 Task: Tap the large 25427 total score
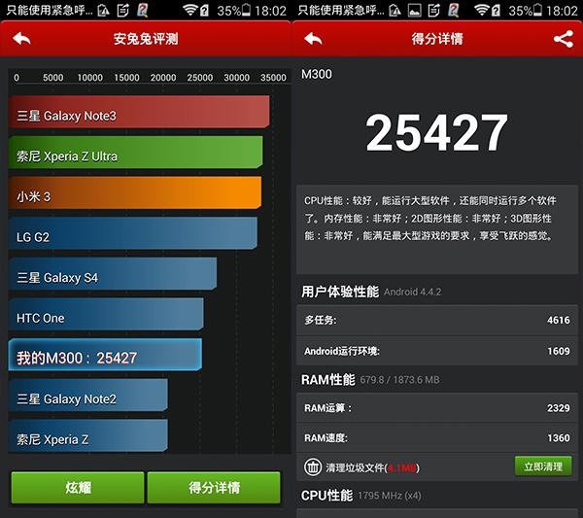tap(436, 133)
